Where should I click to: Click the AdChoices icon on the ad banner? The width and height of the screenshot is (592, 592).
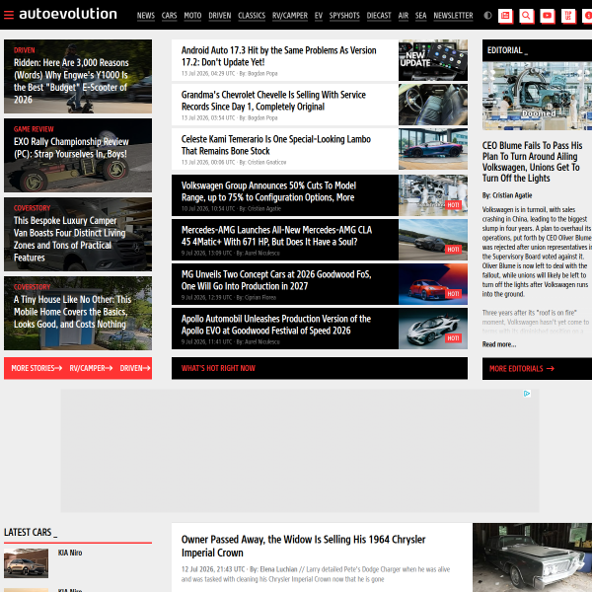click(527, 394)
